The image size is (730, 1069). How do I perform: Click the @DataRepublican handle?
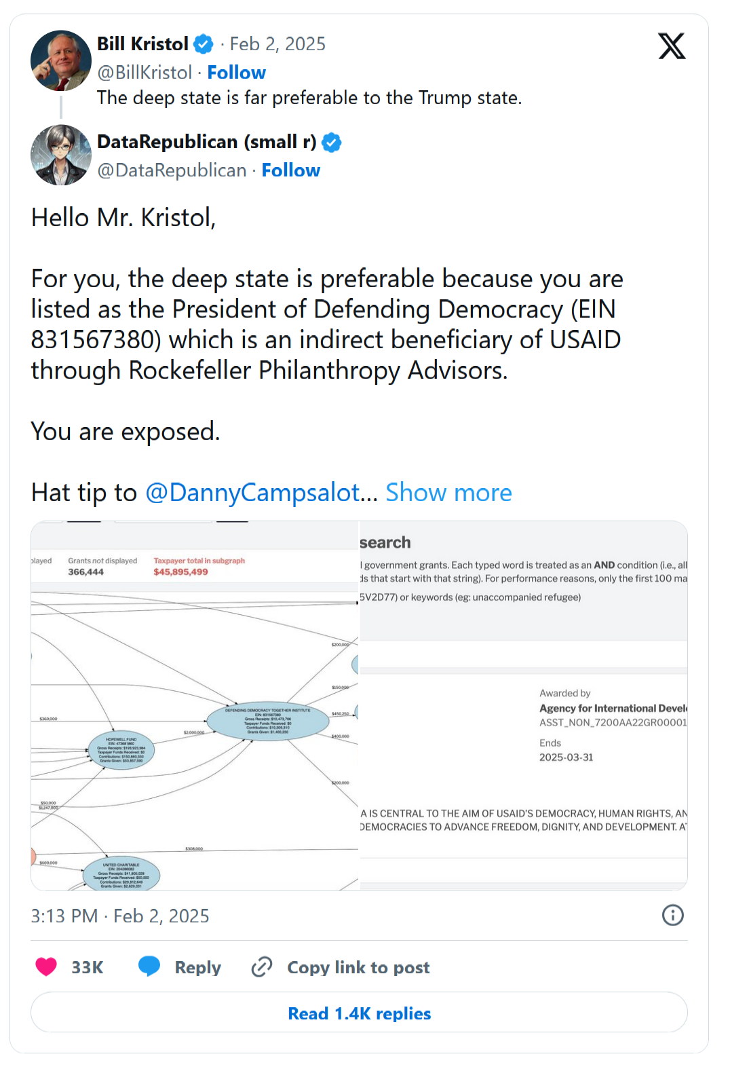[172, 170]
